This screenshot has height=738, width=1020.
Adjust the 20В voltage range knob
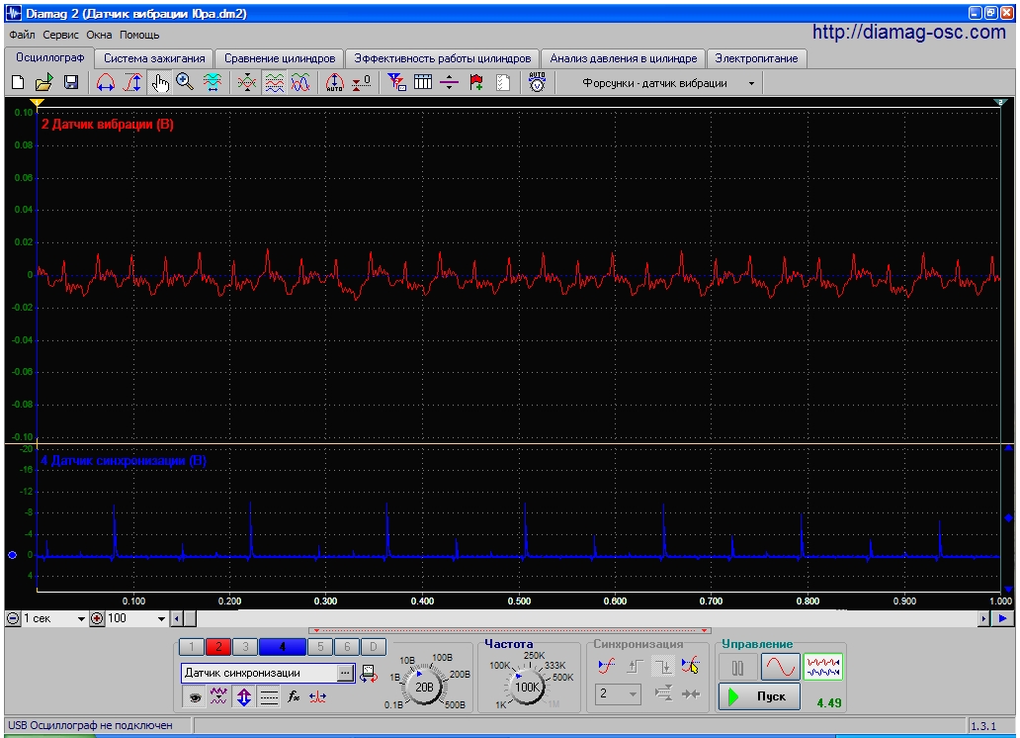pyautogui.click(x=424, y=687)
